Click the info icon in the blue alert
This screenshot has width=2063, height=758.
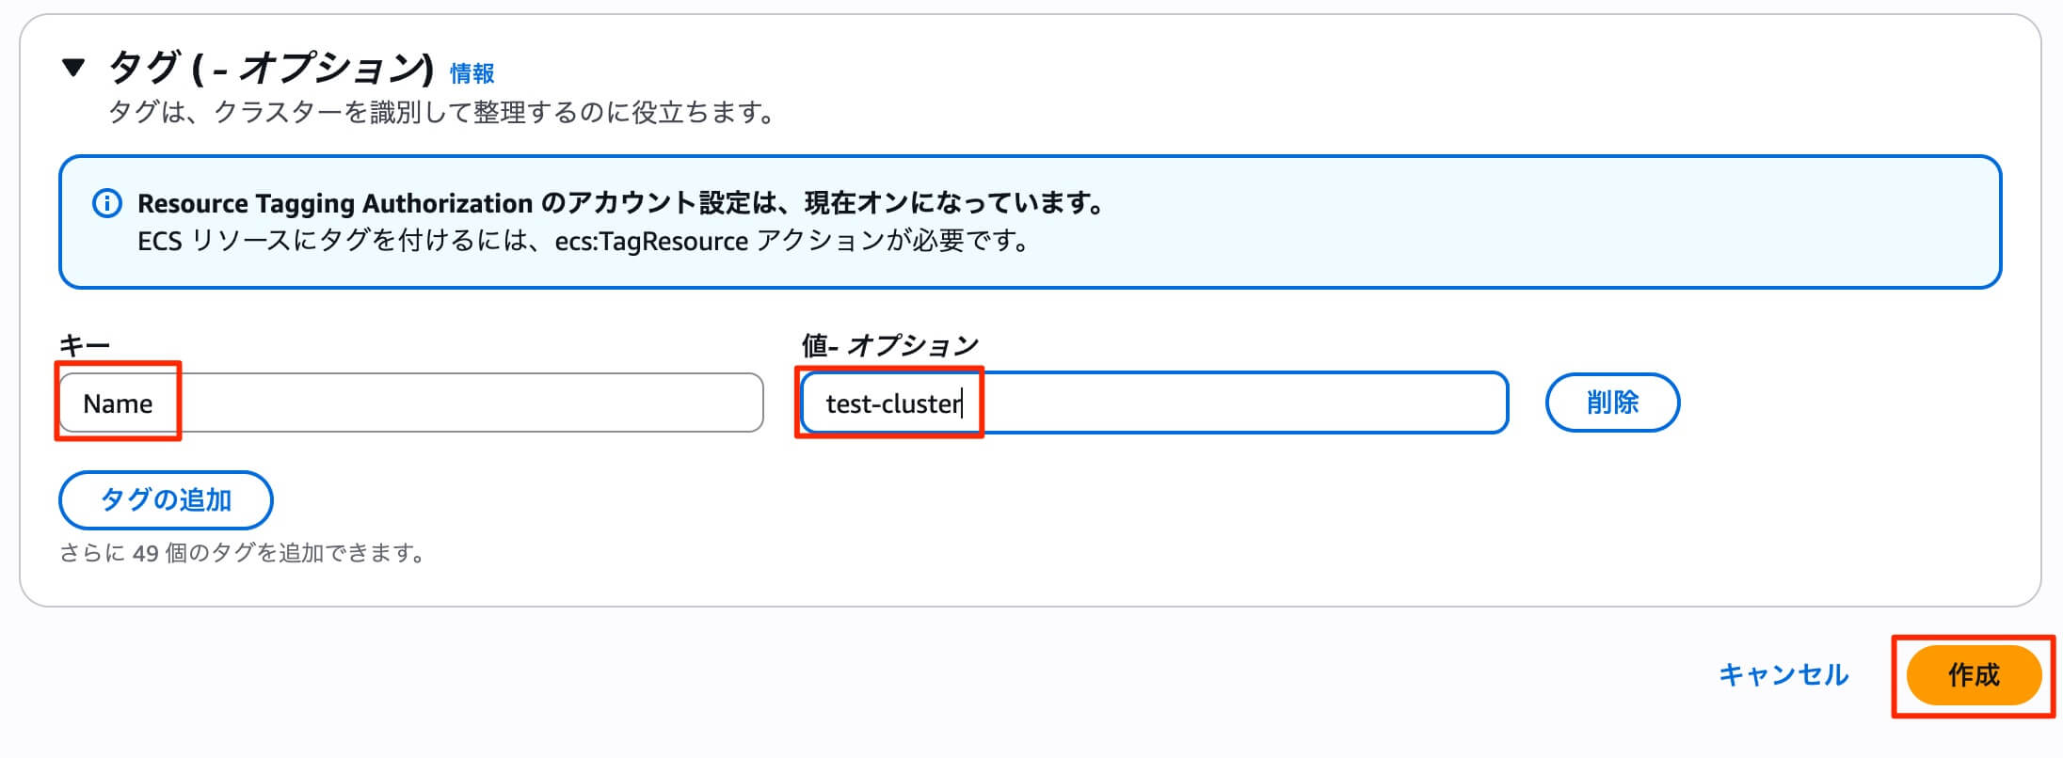106,203
